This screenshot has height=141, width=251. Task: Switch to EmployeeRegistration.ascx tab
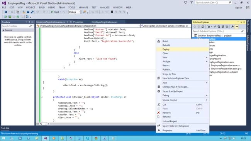(x=105, y=22)
